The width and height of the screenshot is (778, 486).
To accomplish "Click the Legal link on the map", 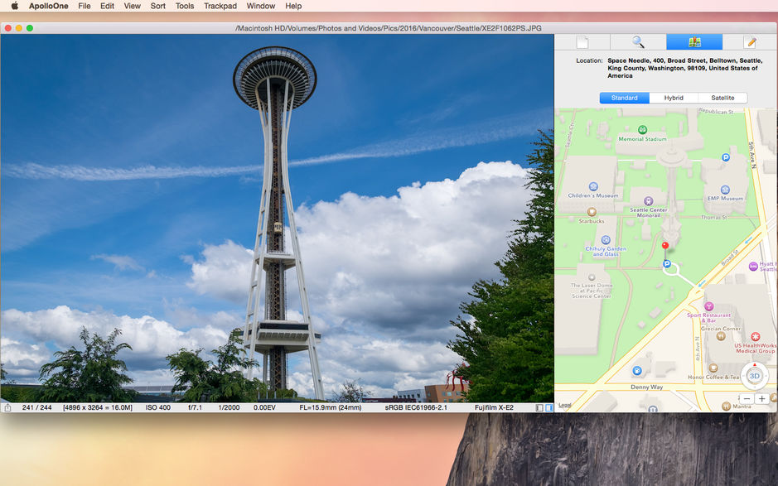I will [565, 405].
